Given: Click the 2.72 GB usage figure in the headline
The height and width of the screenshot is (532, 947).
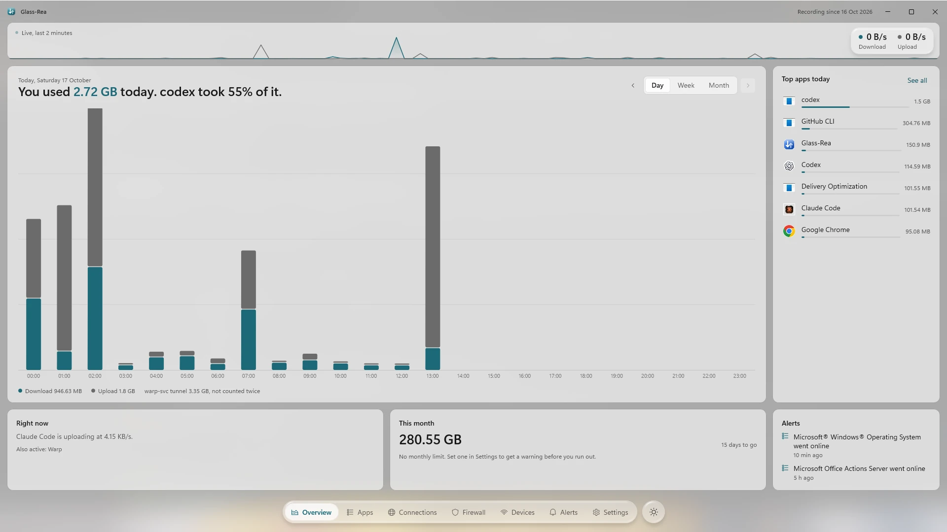Looking at the screenshot, I should pyautogui.click(x=95, y=92).
